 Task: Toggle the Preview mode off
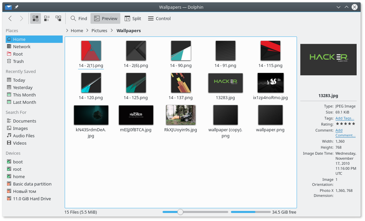tap(105, 18)
